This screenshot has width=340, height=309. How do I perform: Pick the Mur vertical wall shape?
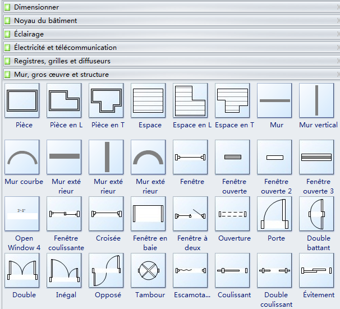(316, 101)
